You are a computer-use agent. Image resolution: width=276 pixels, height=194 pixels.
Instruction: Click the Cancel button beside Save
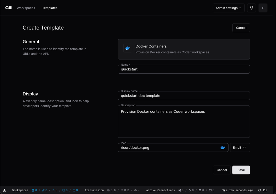tap(222, 170)
